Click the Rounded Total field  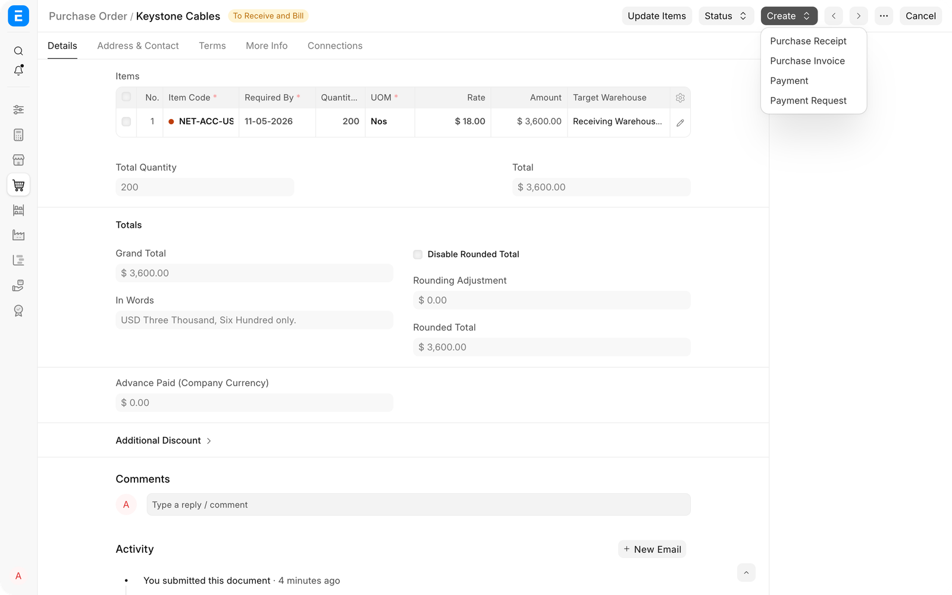point(552,347)
